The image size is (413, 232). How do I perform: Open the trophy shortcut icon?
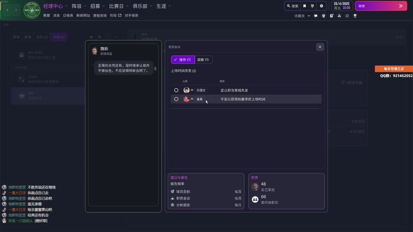click(x=355, y=16)
